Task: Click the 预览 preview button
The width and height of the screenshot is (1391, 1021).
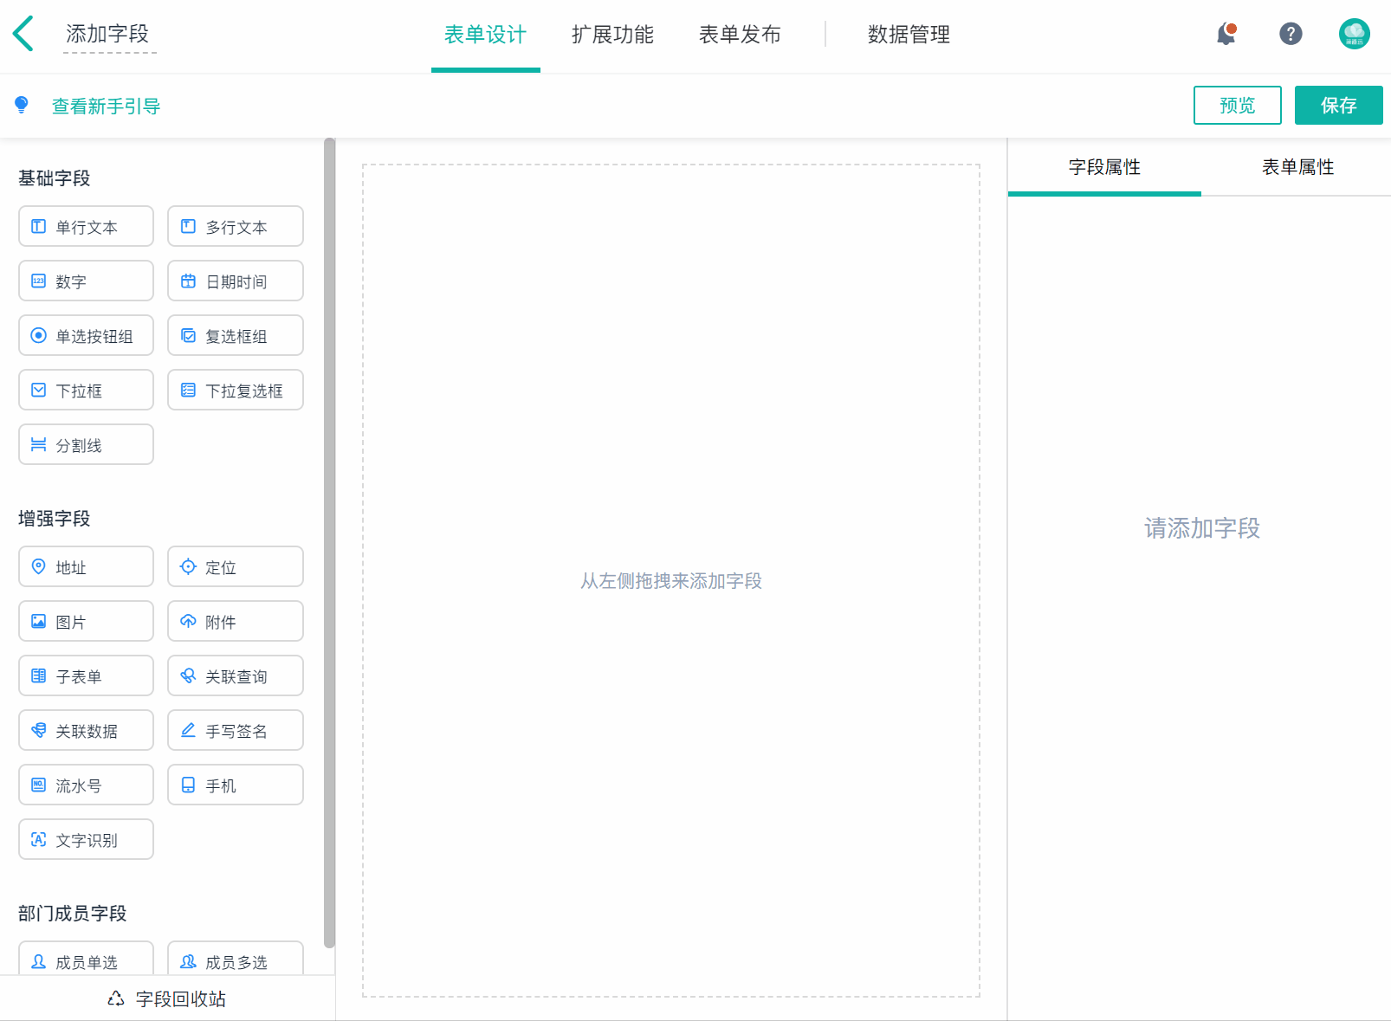Action: tap(1237, 106)
